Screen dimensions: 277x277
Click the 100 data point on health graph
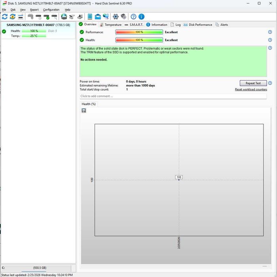(179, 180)
